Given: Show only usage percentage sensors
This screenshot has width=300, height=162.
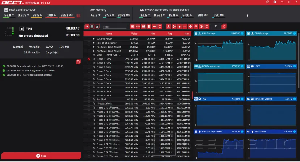Looking at the screenshot, I should 201,27.
